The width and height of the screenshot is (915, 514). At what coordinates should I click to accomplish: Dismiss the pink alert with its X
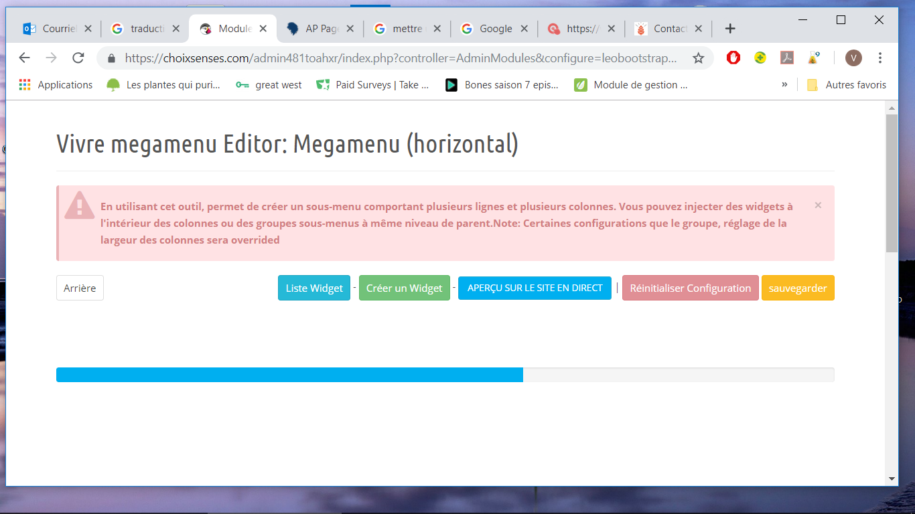tap(818, 205)
